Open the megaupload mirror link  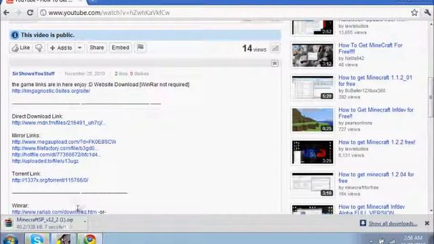pos(64,142)
